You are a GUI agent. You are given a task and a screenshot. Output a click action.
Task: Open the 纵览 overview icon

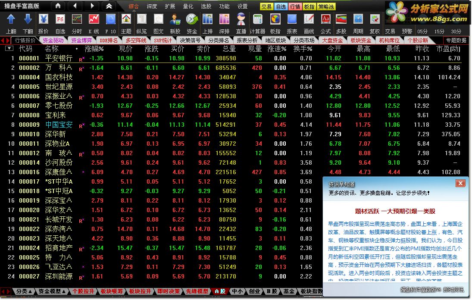click(x=142, y=19)
